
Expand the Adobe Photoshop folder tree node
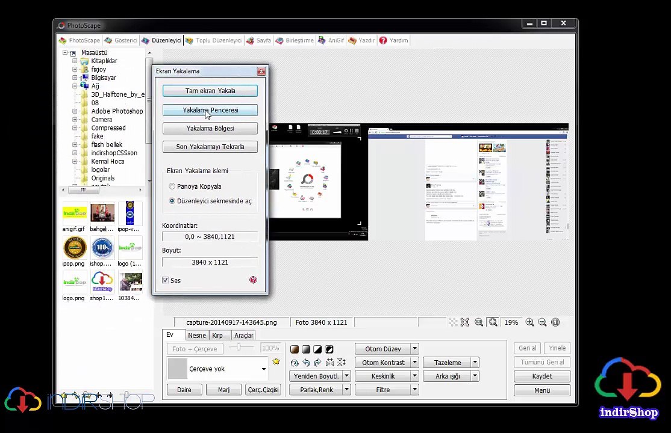pyautogui.click(x=75, y=111)
